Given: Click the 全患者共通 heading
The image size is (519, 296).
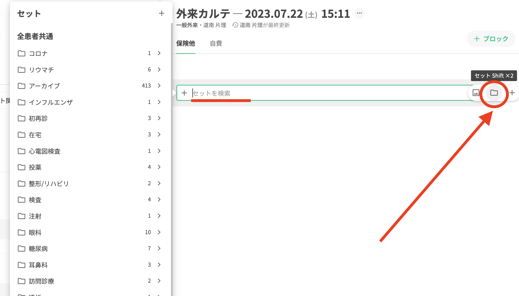Looking at the screenshot, I should coord(35,36).
